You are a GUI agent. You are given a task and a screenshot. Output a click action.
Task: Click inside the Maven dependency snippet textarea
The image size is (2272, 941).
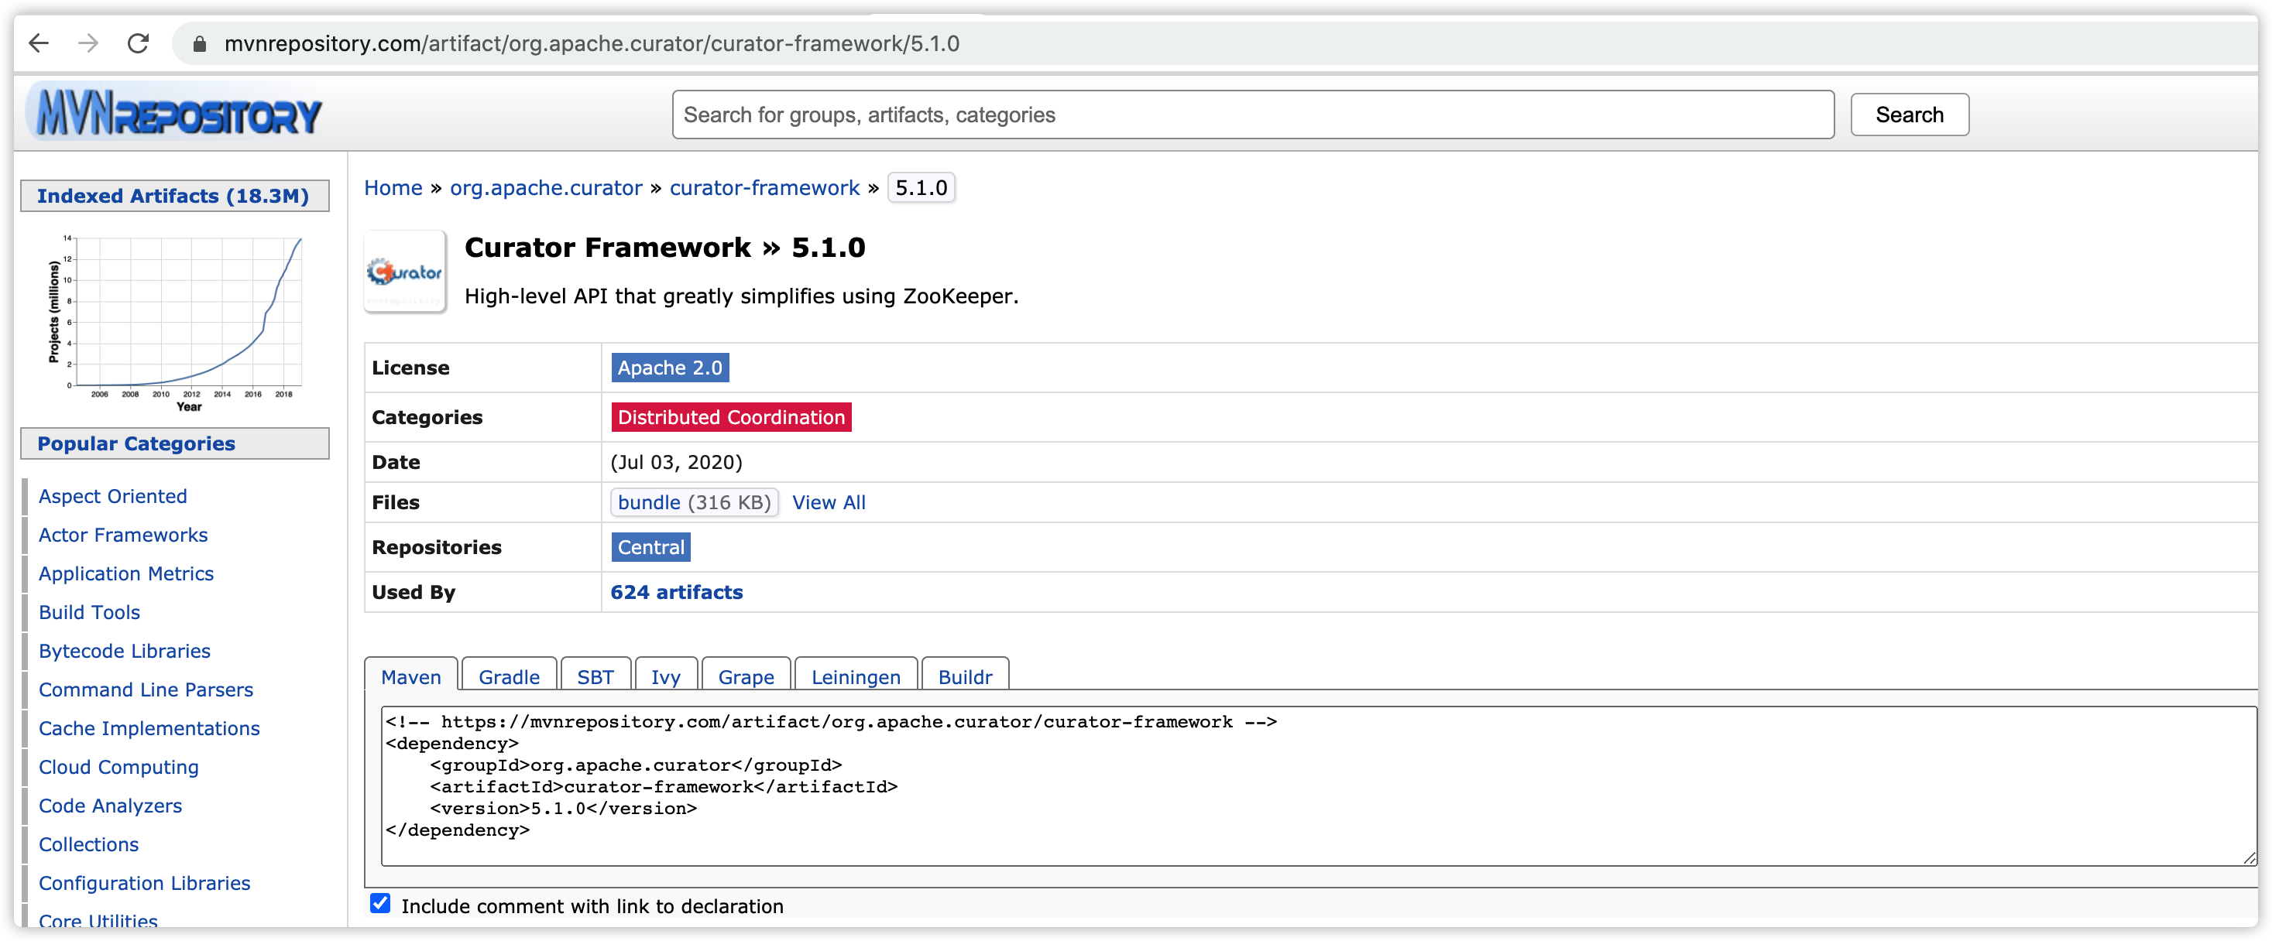click(x=1319, y=786)
